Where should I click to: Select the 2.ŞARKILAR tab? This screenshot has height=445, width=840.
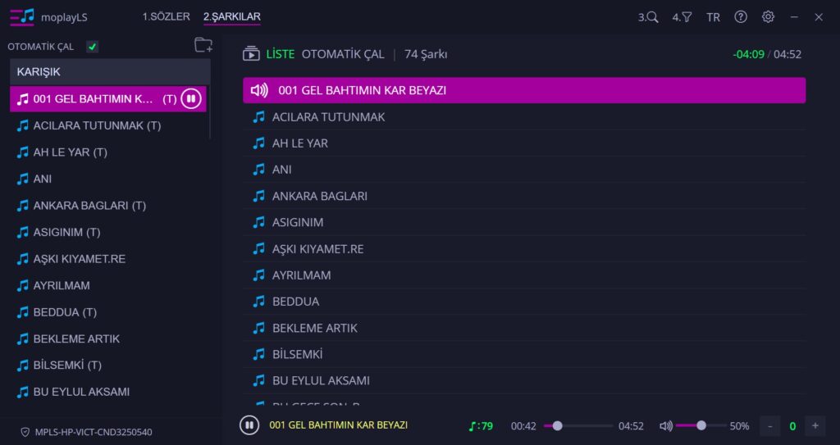pyautogui.click(x=232, y=16)
